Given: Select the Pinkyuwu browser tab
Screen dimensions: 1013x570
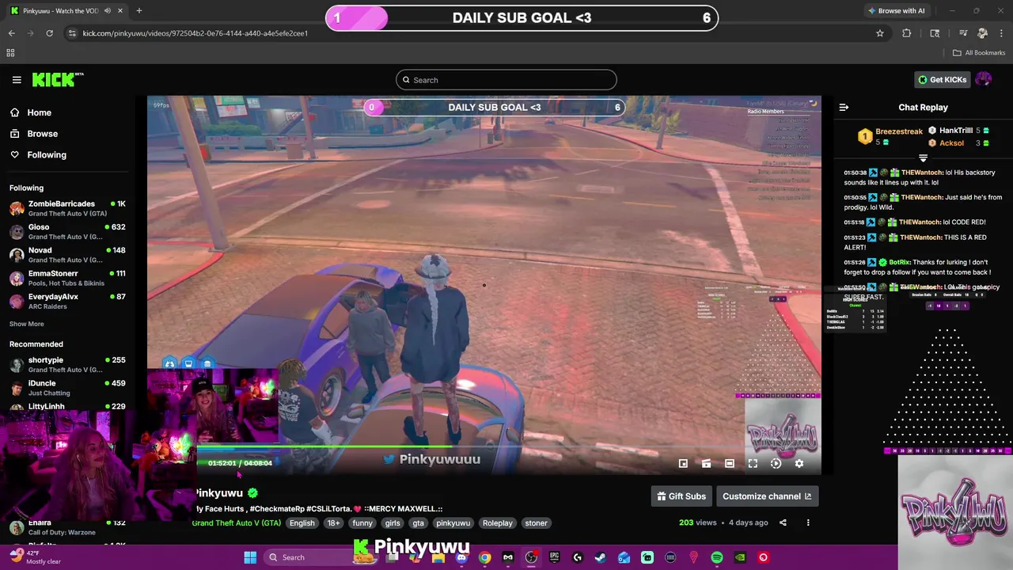Looking at the screenshot, I should coord(66,11).
